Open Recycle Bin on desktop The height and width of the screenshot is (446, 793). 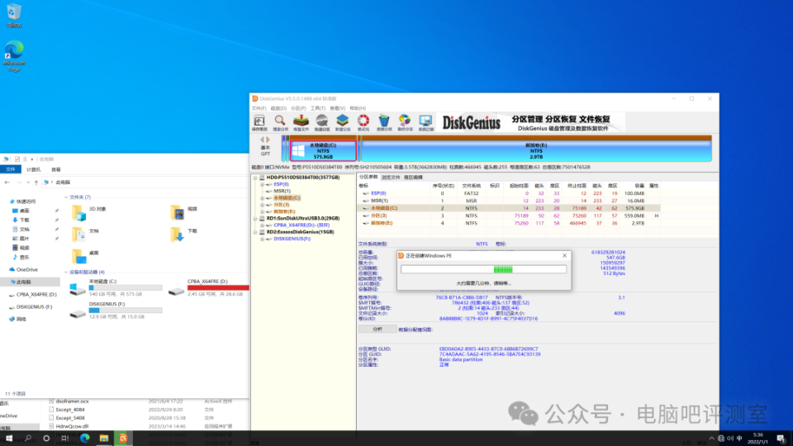[x=14, y=15]
